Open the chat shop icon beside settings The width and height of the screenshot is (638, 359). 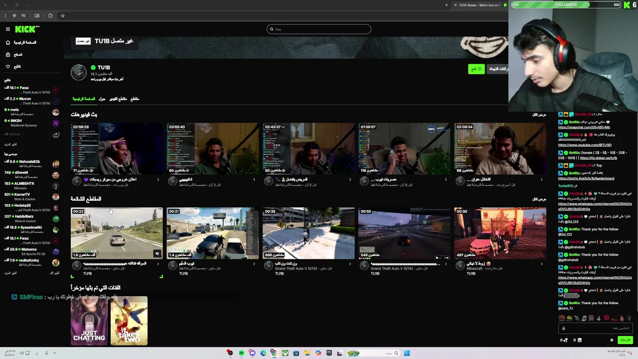[x=579, y=340]
